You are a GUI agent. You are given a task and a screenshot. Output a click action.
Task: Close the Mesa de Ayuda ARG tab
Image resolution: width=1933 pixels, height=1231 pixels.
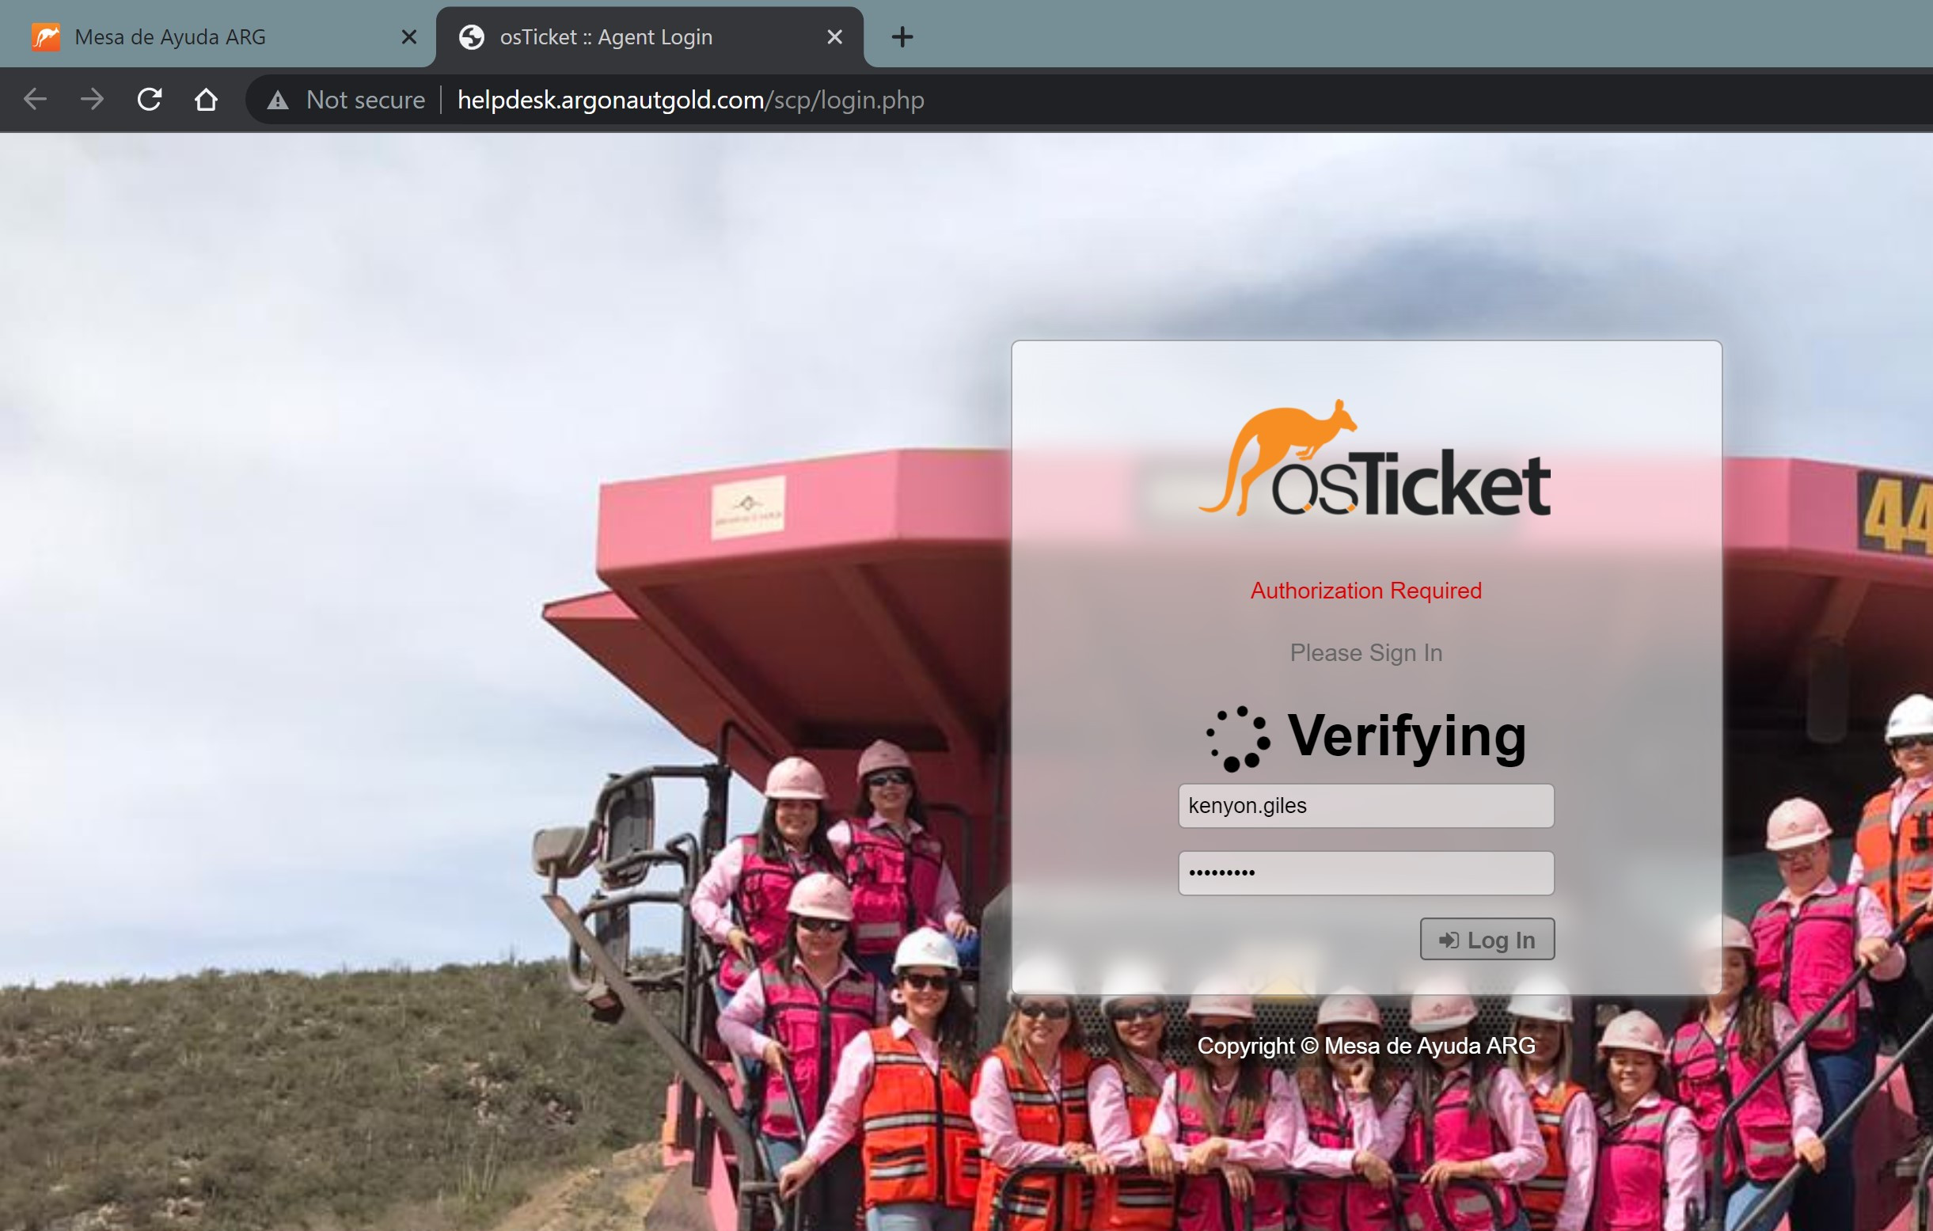point(408,37)
